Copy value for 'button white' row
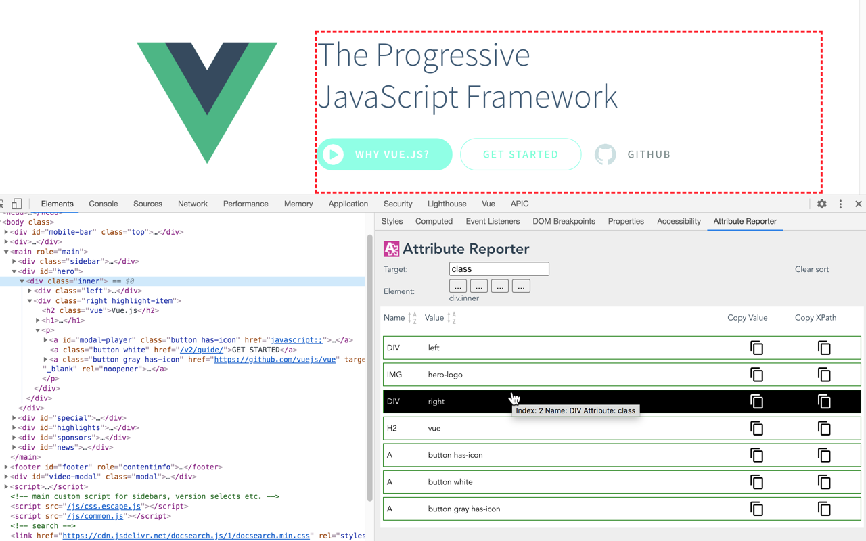 [x=757, y=482]
